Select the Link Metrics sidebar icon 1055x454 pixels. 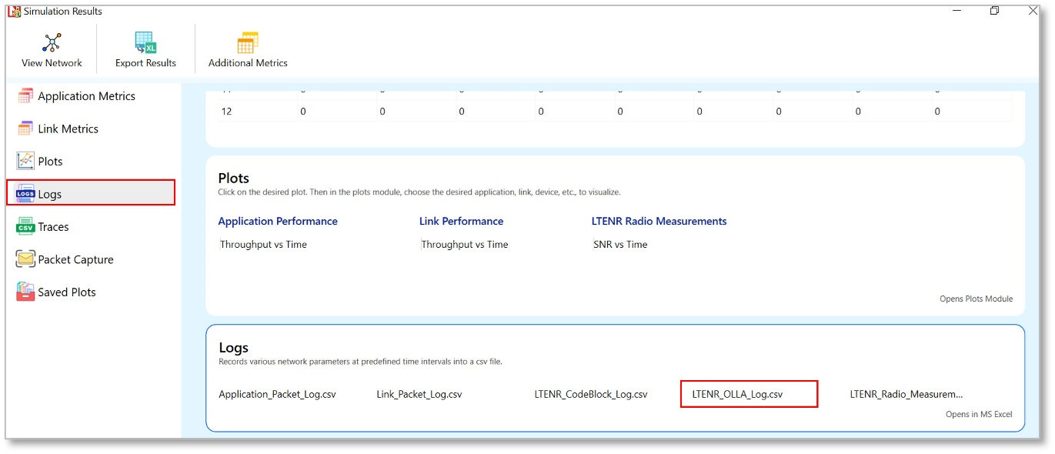coord(25,129)
